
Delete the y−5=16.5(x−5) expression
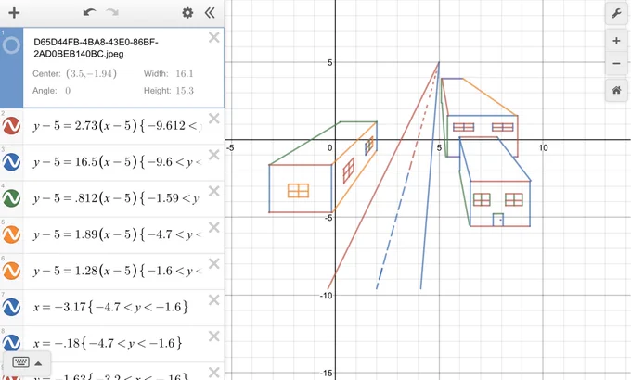(214, 155)
